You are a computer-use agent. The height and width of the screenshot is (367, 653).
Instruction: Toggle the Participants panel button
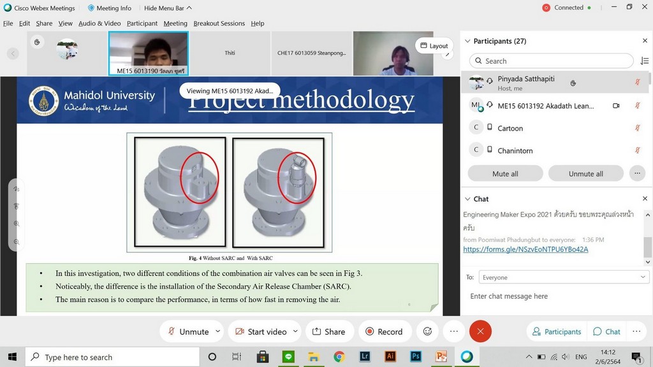coord(556,331)
